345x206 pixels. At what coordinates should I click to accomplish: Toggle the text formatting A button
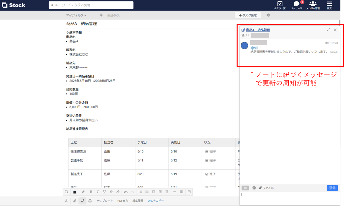pos(66,201)
